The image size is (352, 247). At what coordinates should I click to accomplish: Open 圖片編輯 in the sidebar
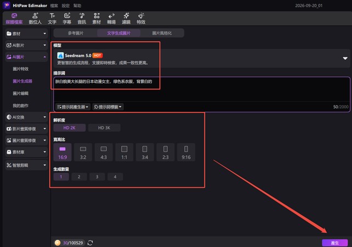tap(21, 93)
